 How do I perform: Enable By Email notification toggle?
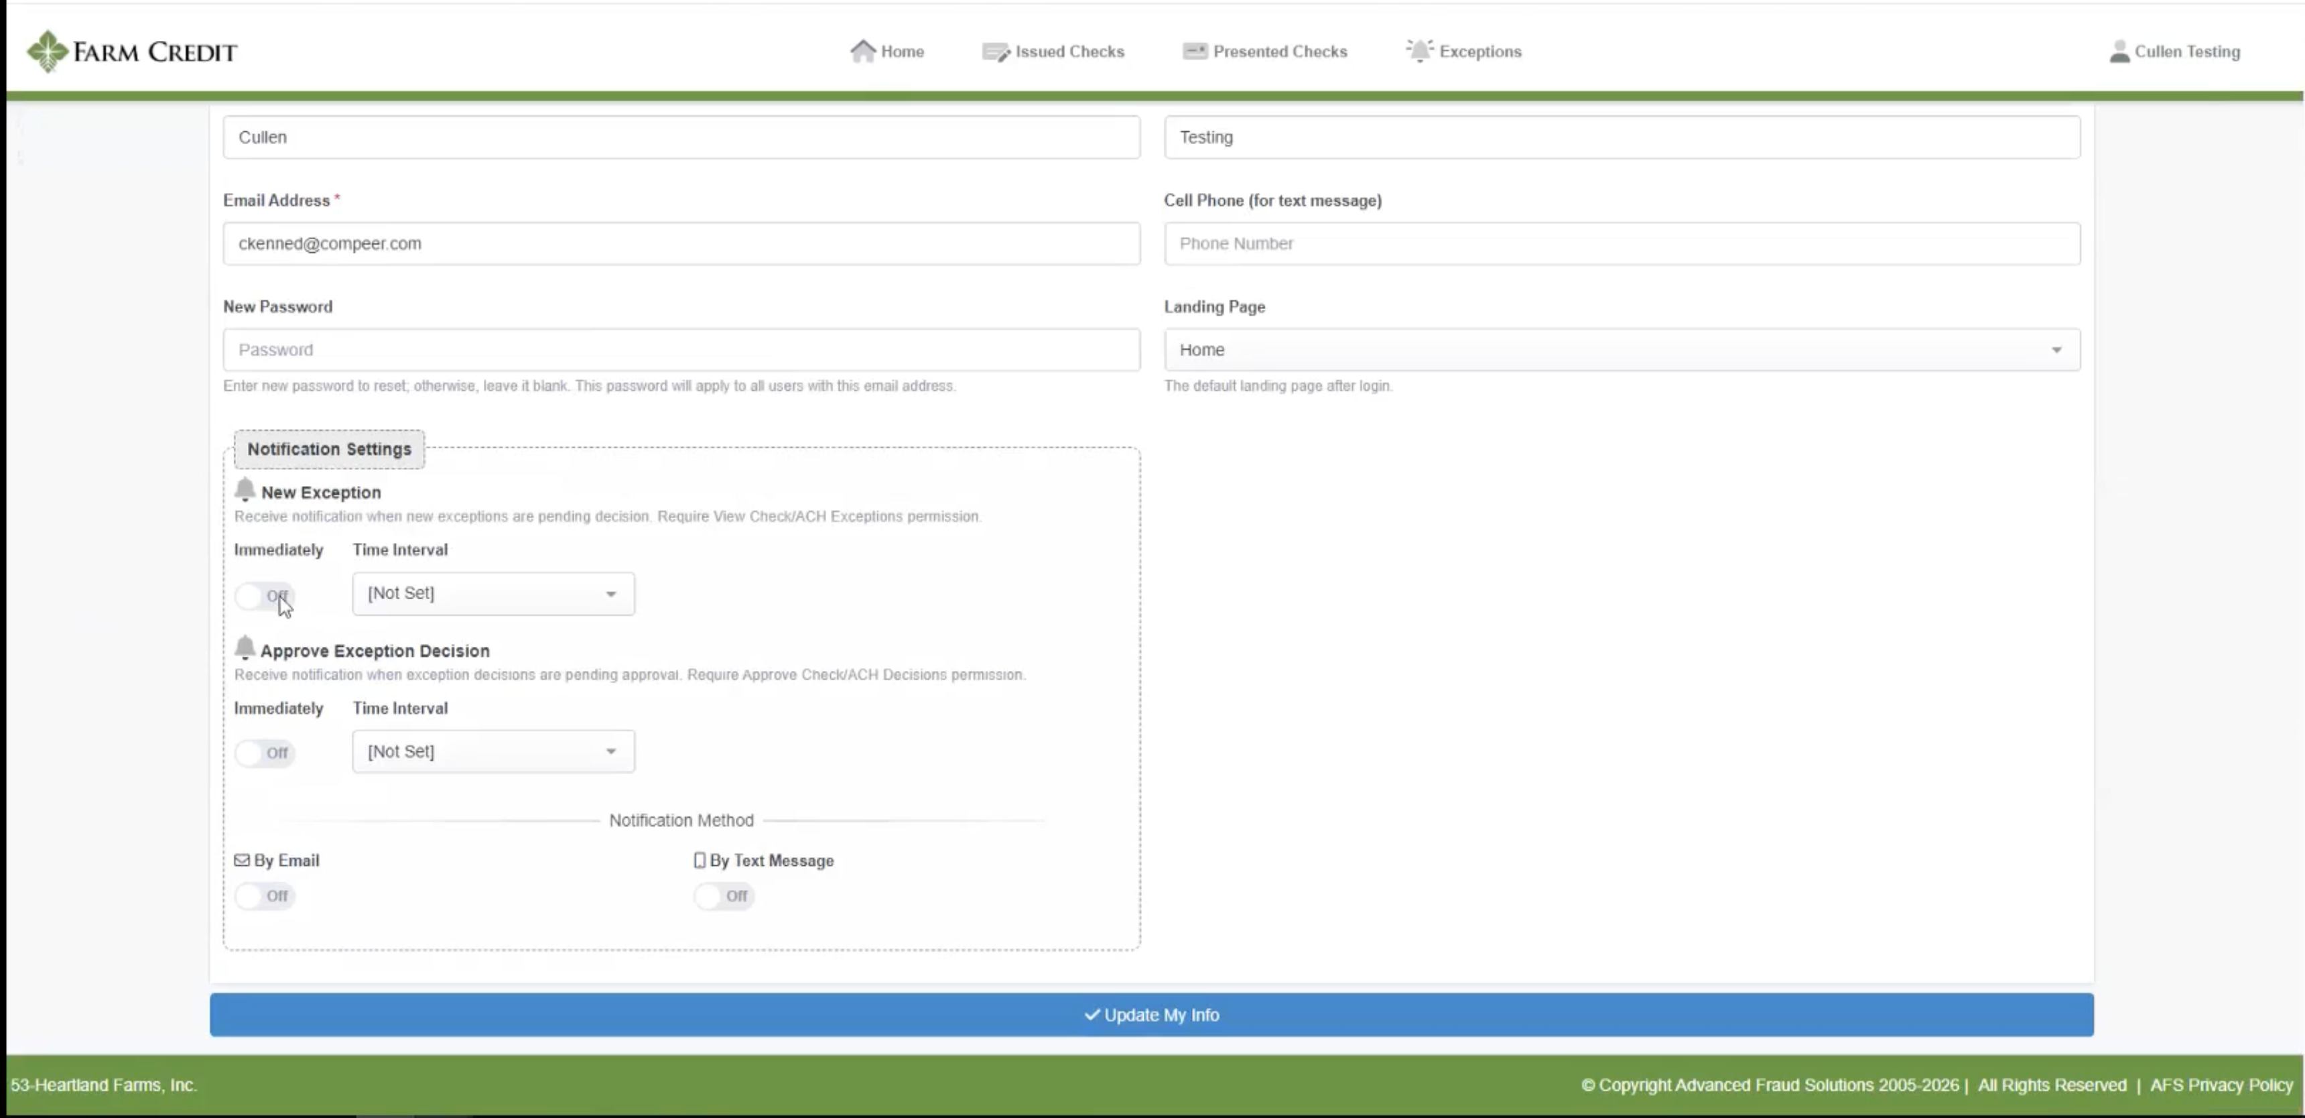point(264,896)
